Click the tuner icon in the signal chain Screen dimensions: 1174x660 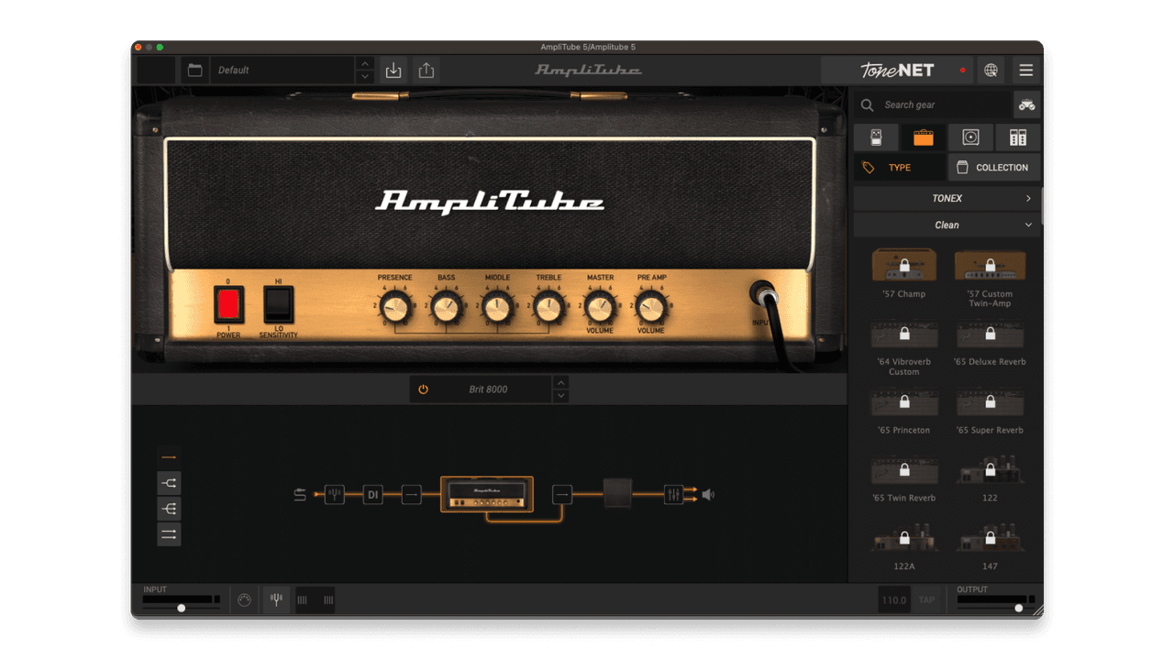click(334, 494)
